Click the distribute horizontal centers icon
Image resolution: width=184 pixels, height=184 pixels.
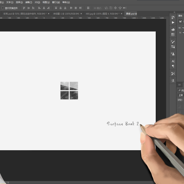coord(76,8)
